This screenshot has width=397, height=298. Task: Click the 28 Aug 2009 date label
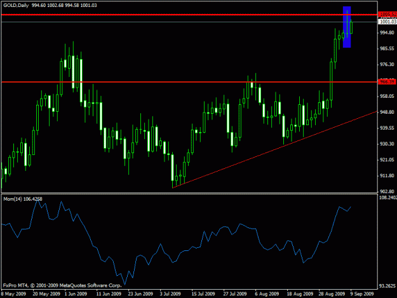(332, 294)
